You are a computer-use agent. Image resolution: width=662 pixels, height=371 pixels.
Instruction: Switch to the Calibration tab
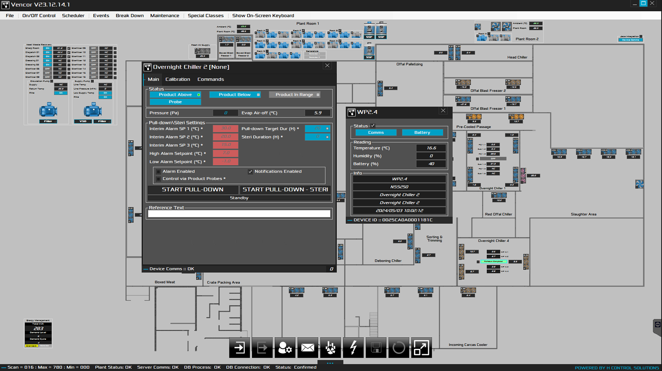[178, 79]
